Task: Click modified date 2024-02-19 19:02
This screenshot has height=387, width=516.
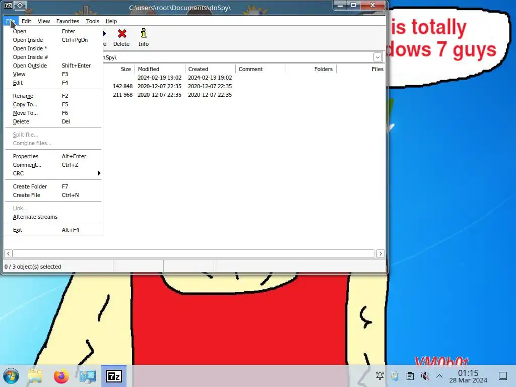Action: click(160, 78)
